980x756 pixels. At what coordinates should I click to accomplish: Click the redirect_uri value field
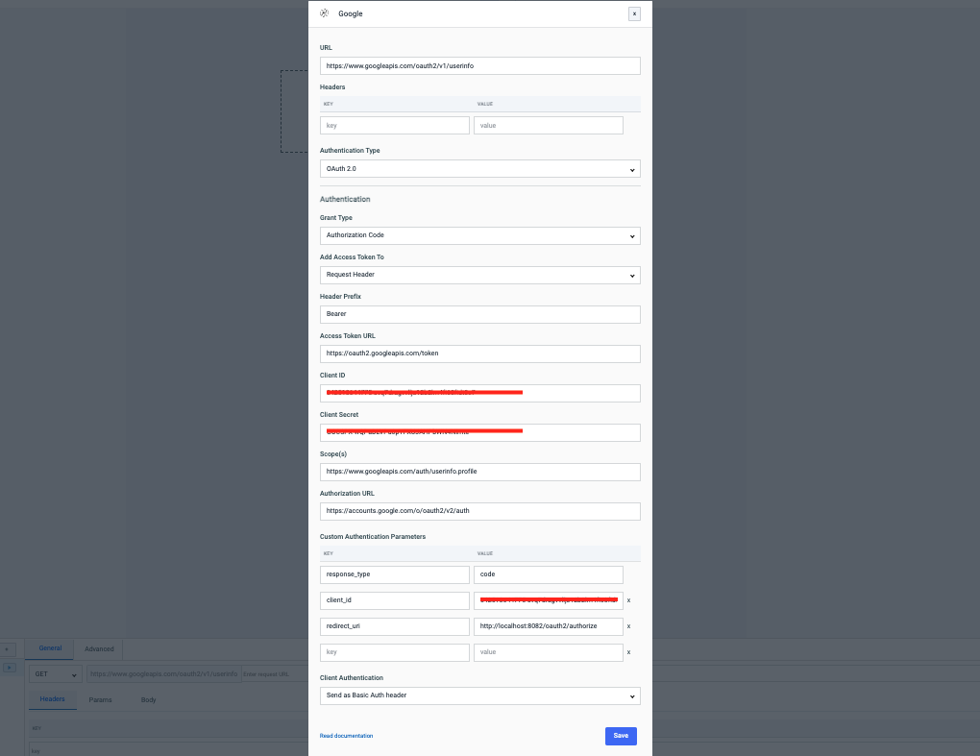548,626
